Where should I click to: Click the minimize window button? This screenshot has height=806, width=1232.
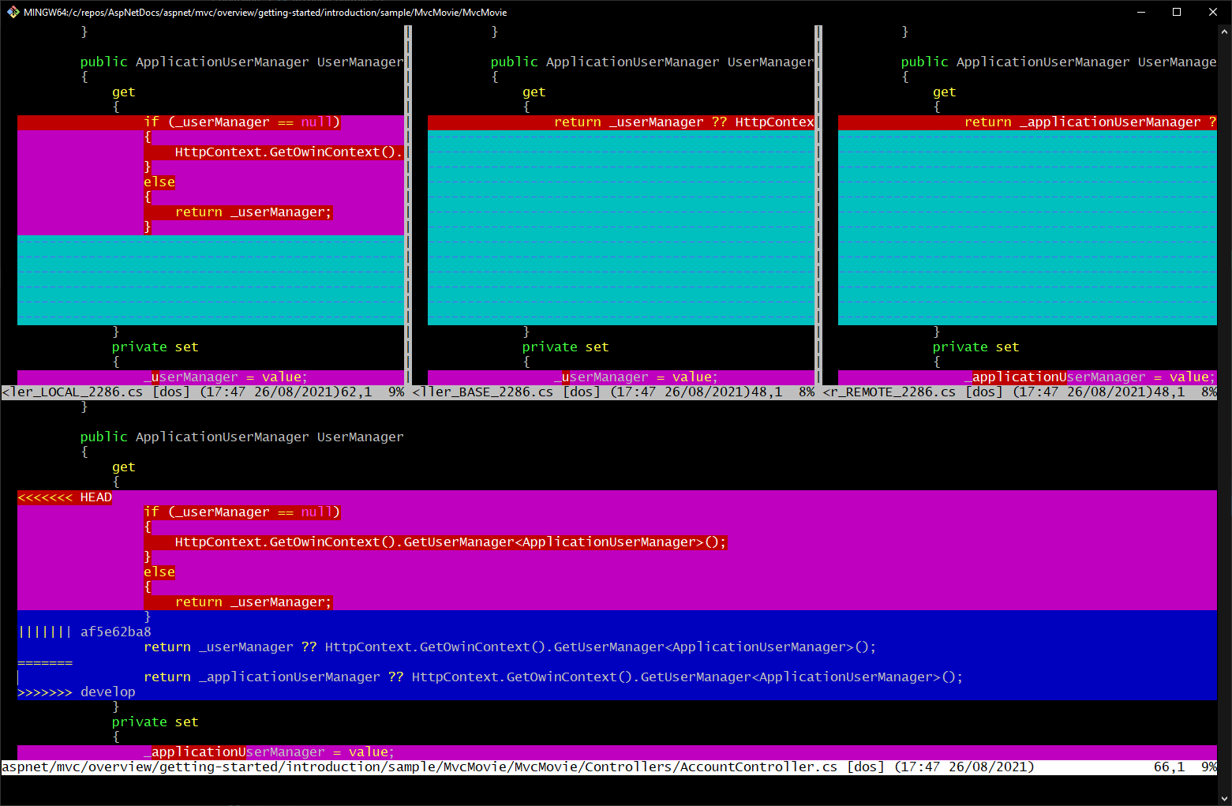[x=1140, y=12]
